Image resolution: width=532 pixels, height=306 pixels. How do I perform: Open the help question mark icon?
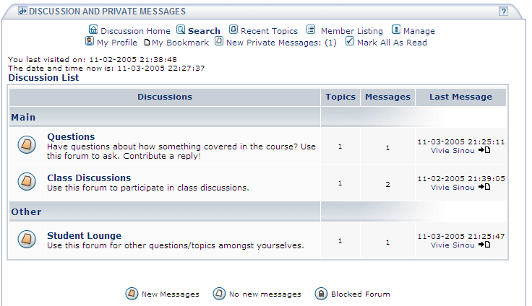(x=504, y=11)
